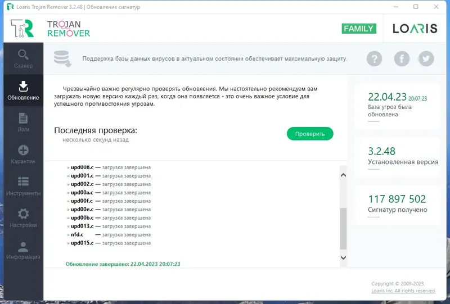Click the update log scrollbar thumb
450x304 pixels.
pos(343,229)
